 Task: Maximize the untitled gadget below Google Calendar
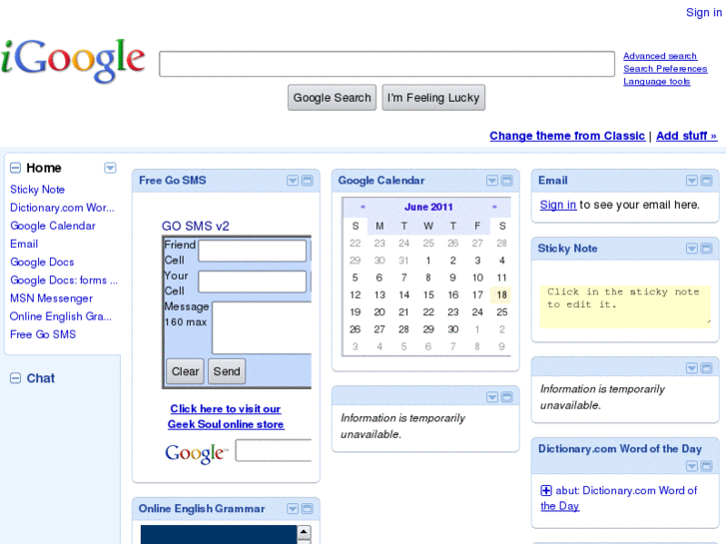click(x=507, y=397)
